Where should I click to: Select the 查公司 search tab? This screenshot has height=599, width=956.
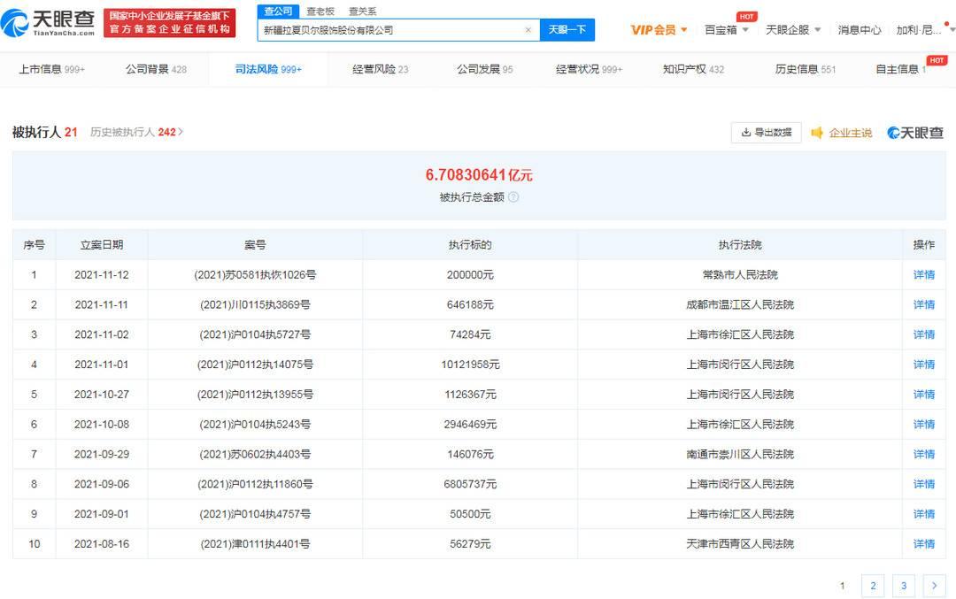278,12
